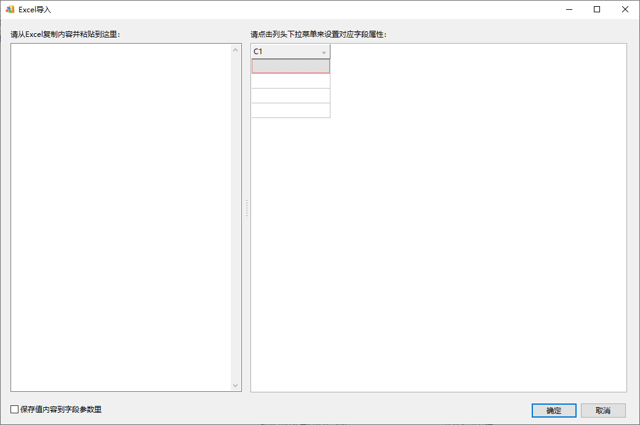Close the Excel导入 dialog
Image resolution: width=640 pixels, height=425 pixels.
click(x=625, y=9)
